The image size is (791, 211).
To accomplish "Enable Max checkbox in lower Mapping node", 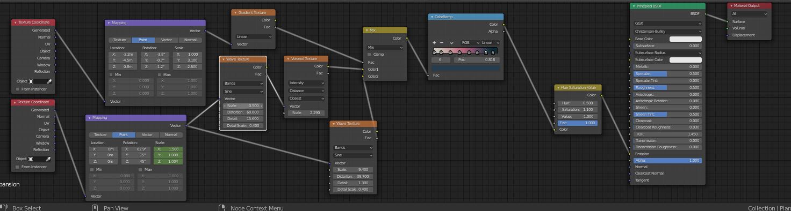I will click(140, 170).
